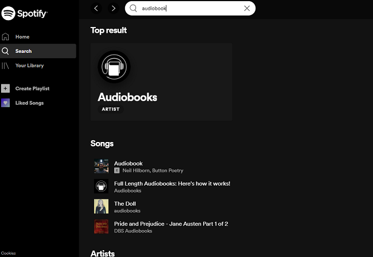Open DBS Audiobooks artist link

point(133,231)
